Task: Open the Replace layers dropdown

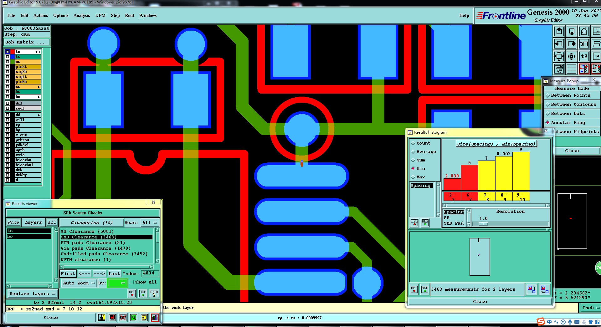Action: click(x=32, y=294)
